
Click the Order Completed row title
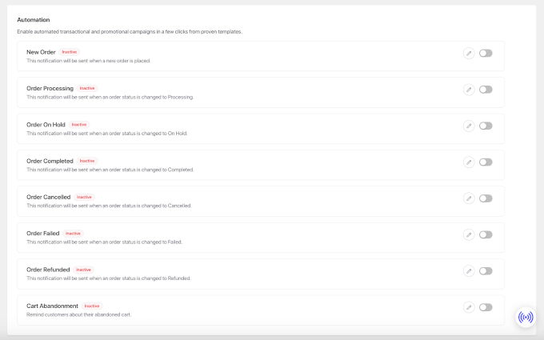pos(50,161)
